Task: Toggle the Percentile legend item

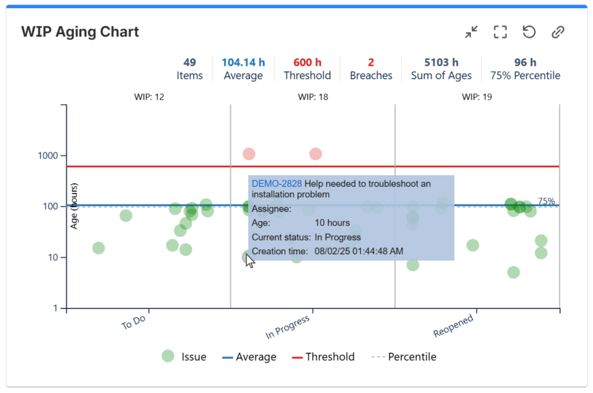Action: tap(404, 357)
